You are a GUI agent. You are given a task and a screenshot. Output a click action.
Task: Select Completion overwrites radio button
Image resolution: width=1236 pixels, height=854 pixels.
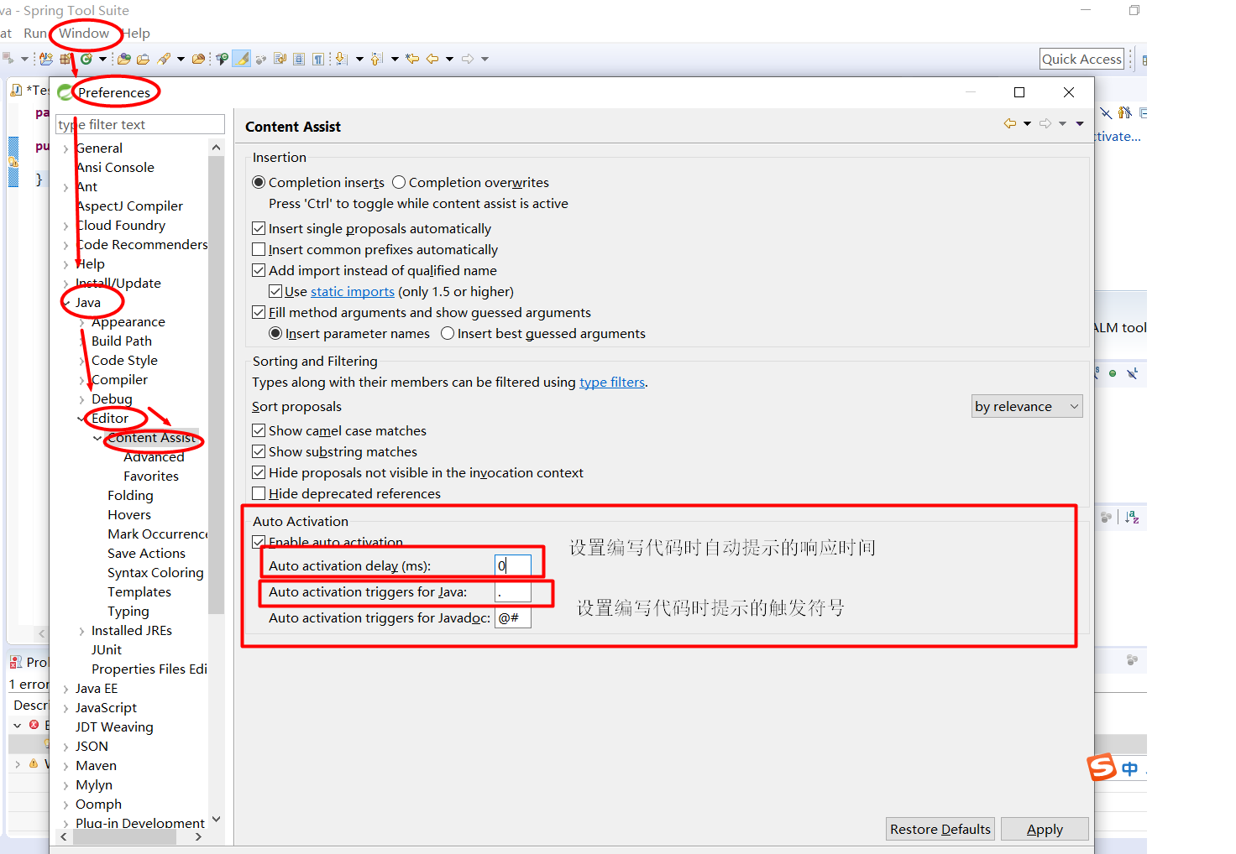[399, 182]
